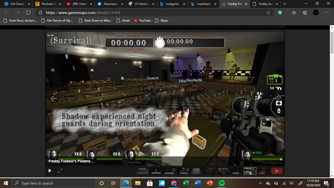
Task: Open Cortana from the taskbar
Action: pos(102,183)
